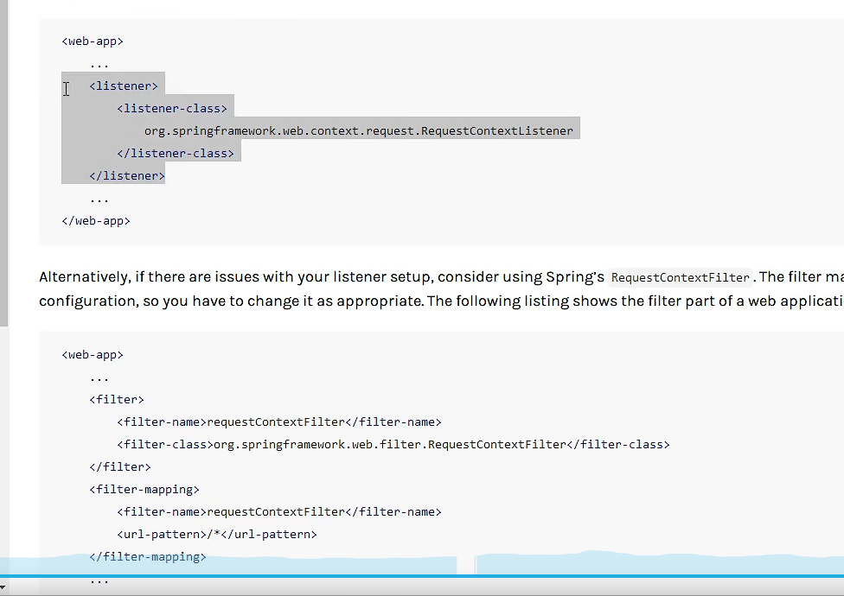This screenshot has width=844, height=596.
Task: Click the "<filter-mapping>" opening tag
Action: [144, 490]
